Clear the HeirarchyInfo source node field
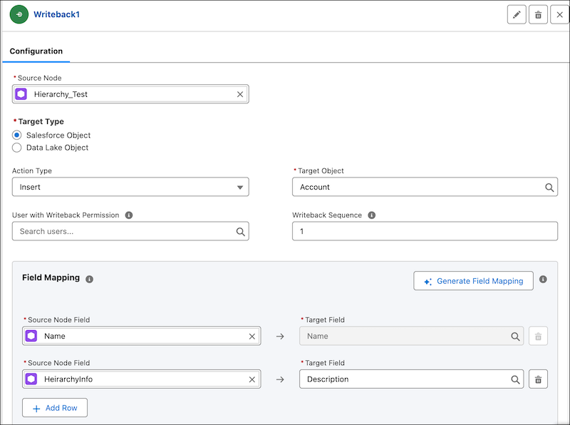Viewport: 570px width, 425px height. pyautogui.click(x=252, y=379)
